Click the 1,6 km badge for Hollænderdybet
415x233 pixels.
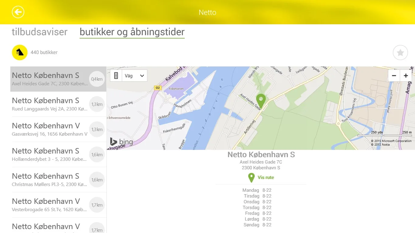[x=97, y=155]
